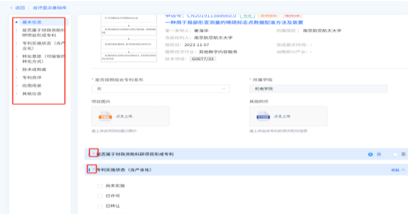Viewport: 409px width, 214px height.
Task: Click the G06T7/33 technical field tag
Action: [x=203, y=58]
